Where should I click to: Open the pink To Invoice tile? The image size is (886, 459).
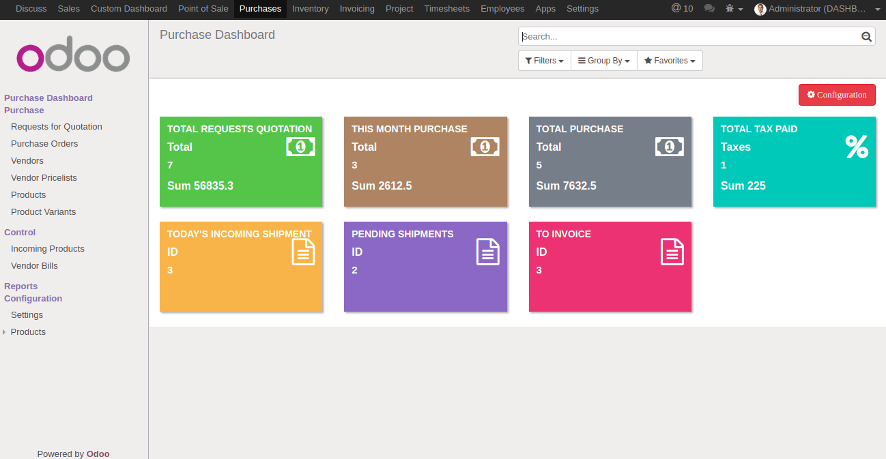[x=610, y=267]
